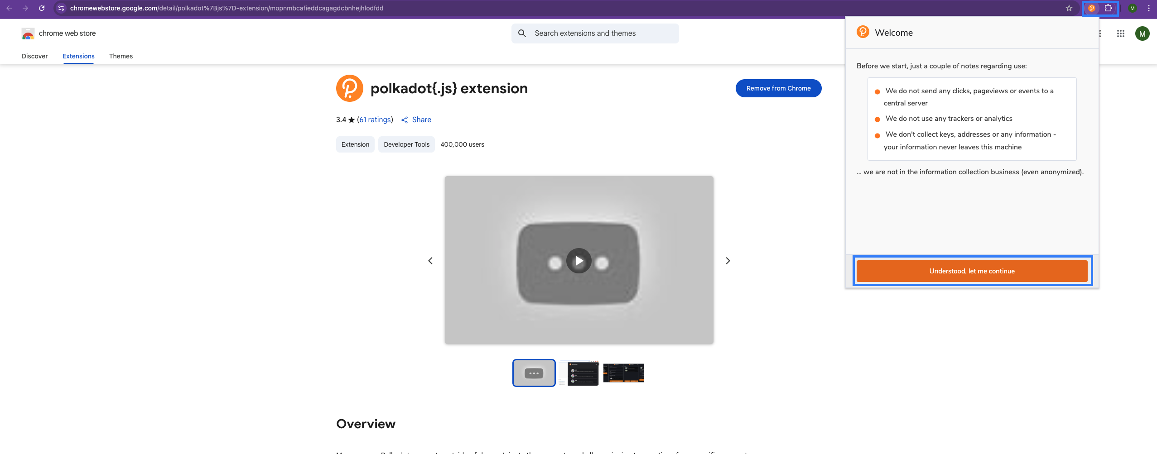Click the browser address bar URL
The height and width of the screenshot is (454, 1157).
click(x=227, y=8)
